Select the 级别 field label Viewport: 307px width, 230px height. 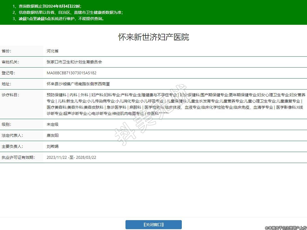click(x=7, y=124)
